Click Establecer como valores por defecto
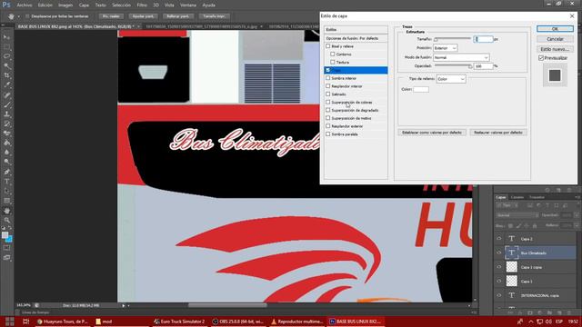 pos(432,133)
